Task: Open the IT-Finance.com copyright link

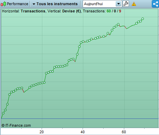Action: [x=16, y=125]
